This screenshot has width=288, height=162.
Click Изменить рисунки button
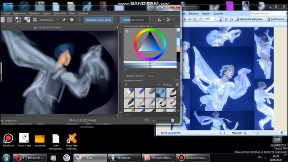click(249, 19)
